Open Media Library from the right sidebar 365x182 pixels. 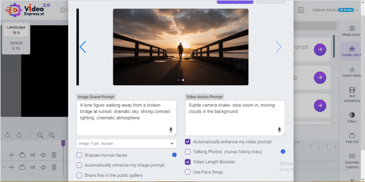pyautogui.click(x=352, y=31)
